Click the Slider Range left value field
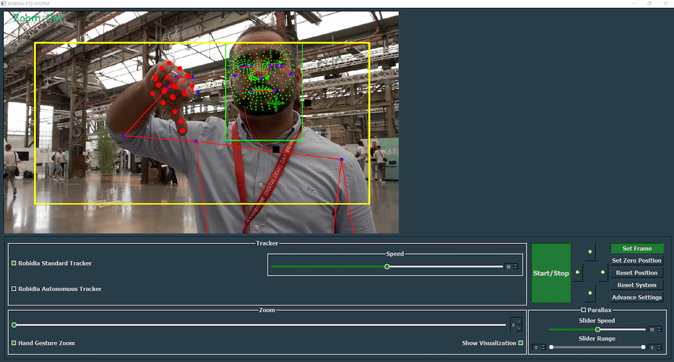Image resolution: width=674 pixels, height=362 pixels. (x=538, y=347)
